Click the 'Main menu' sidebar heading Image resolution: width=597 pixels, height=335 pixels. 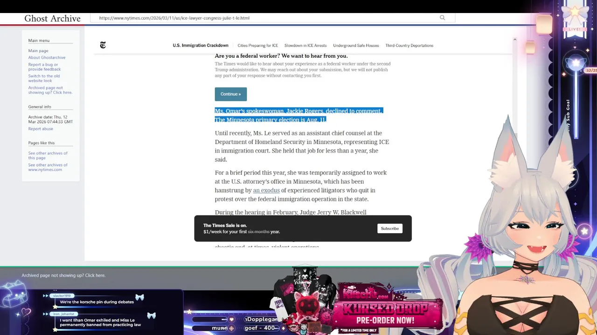coord(39,40)
